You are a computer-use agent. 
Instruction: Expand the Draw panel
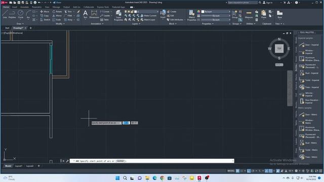coord(20,24)
